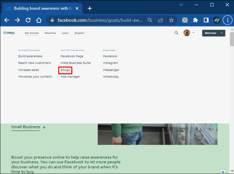Click the page vertical scrollbar thumb
234x174 pixels.
pos(232,39)
